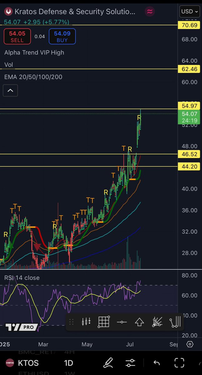Select the 46.52 horizontal line price label
The height and width of the screenshot is (375, 202).
point(189,154)
